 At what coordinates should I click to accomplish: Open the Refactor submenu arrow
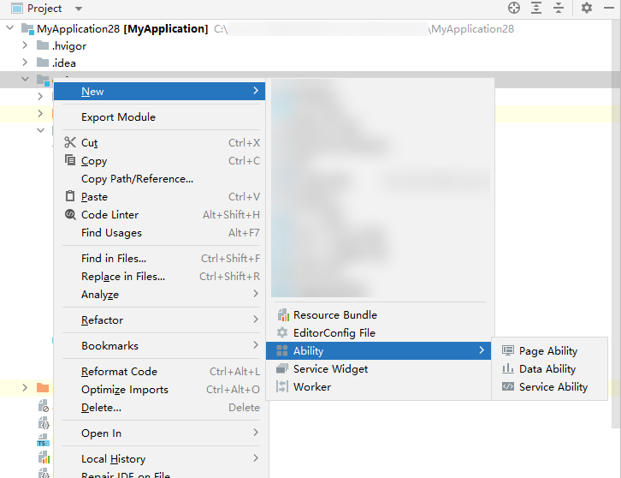click(256, 320)
